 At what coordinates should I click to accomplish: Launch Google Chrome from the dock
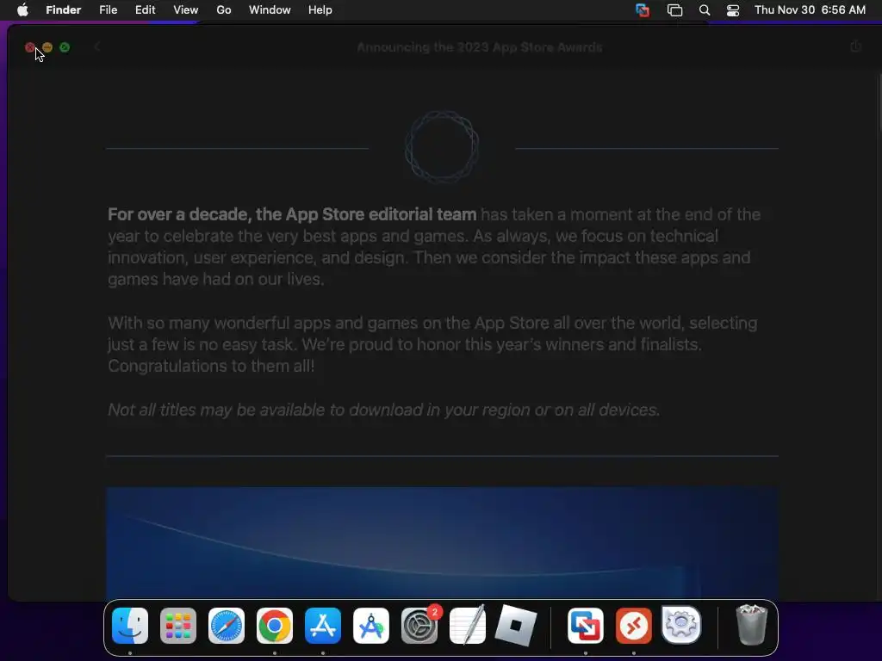pos(275,626)
